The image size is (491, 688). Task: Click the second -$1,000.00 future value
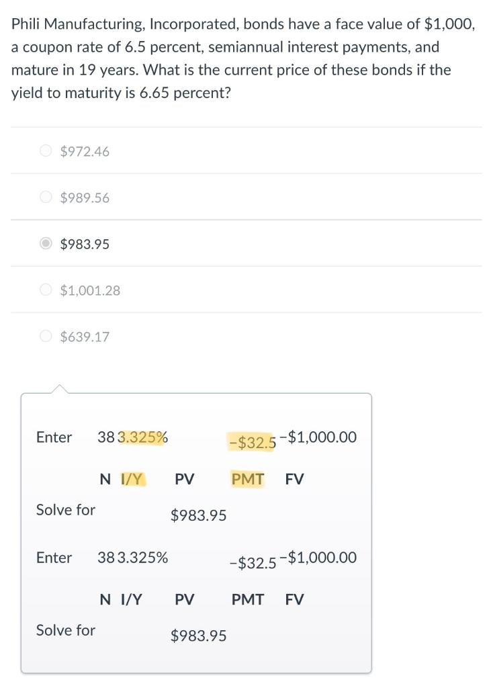tap(318, 558)
